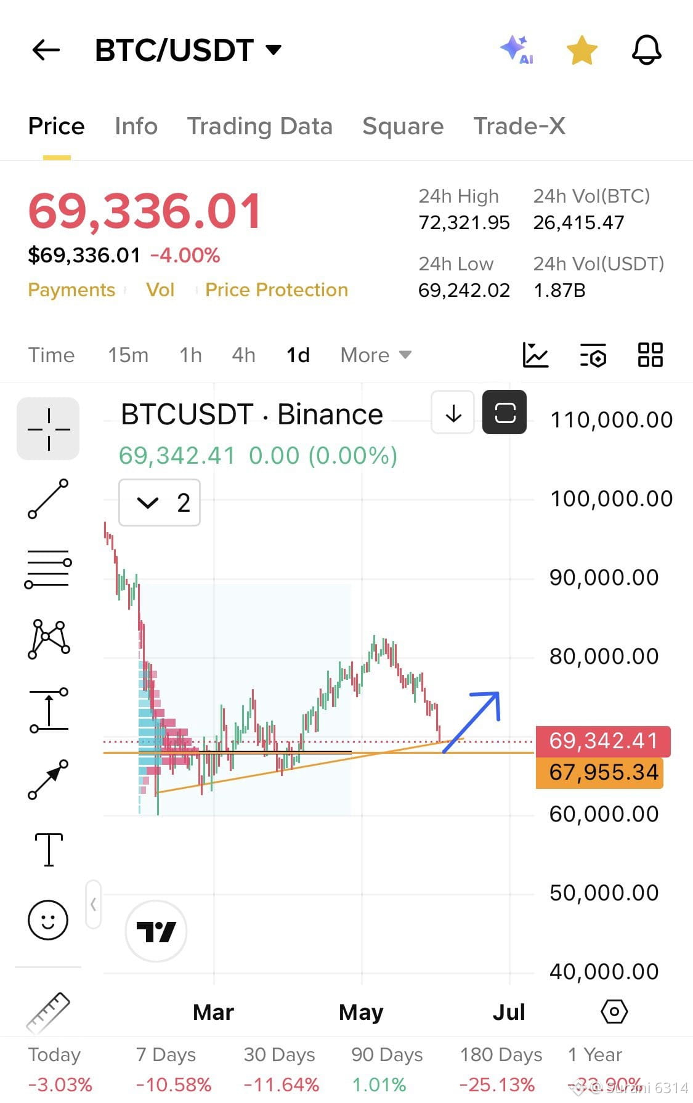Click the 100,000.00 price axis label

[611, 499]
